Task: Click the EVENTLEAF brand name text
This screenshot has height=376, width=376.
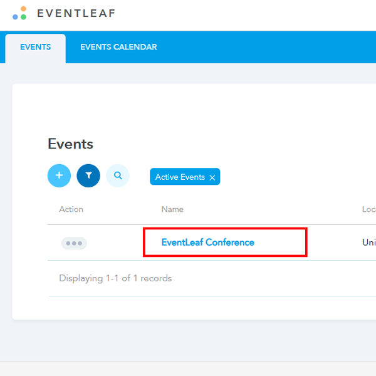Action: [76, 13]
